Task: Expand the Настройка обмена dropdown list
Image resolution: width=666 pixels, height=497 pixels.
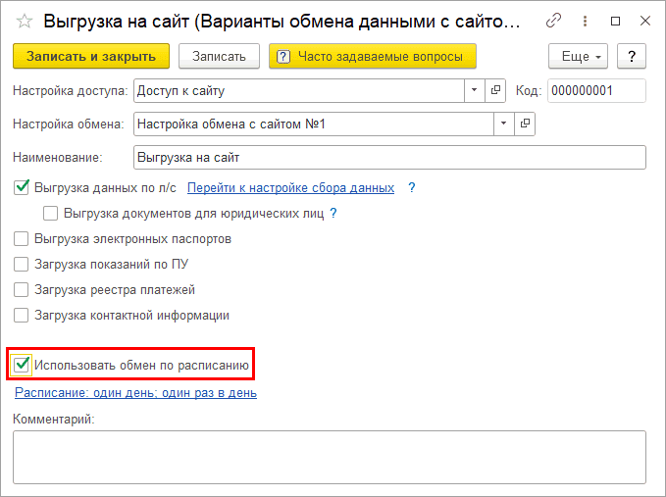Action: [x=503, y=124]
